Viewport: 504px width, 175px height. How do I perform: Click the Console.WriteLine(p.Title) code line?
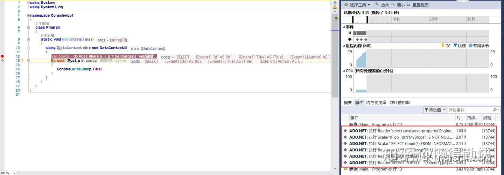coord(80,69)
